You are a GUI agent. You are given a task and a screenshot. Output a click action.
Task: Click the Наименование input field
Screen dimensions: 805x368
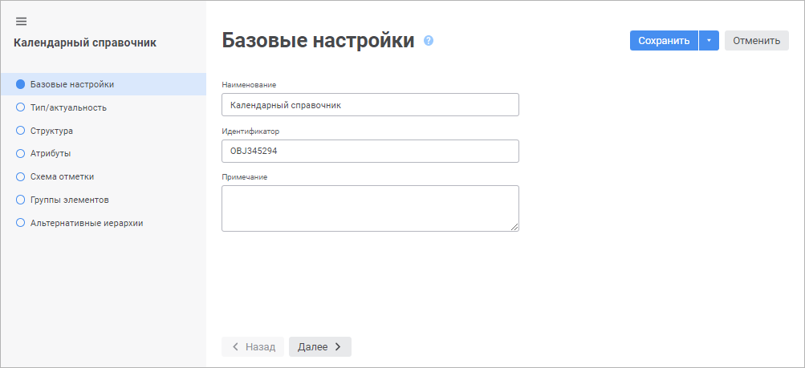(x=370, y=105)
